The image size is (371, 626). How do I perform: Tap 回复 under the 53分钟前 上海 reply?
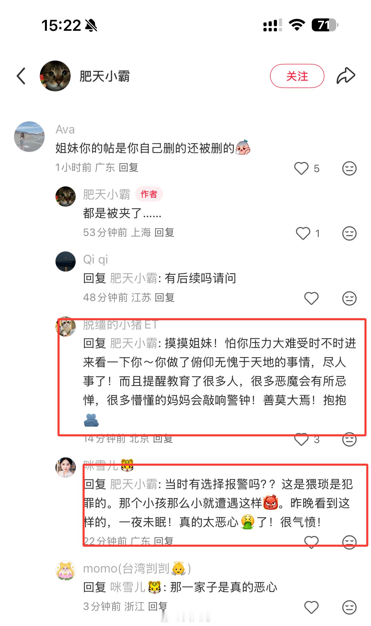(164, 232)
